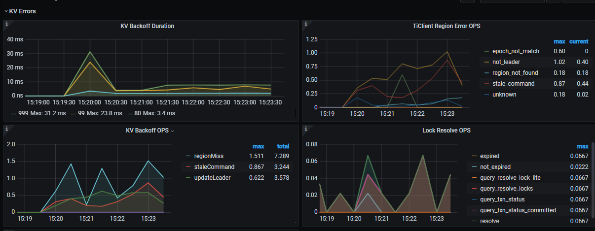Click not_expired max value 0.0222

click(579, 167)
